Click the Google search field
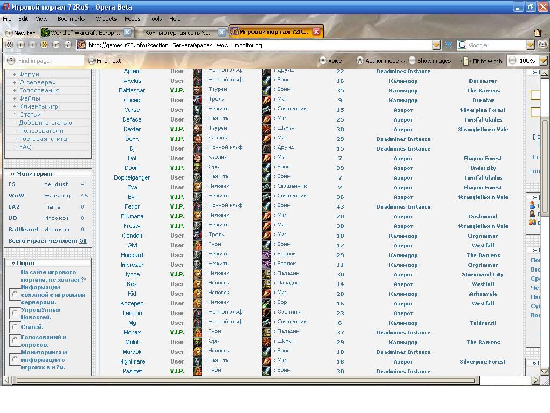Viewport: 550px width, 413px height. tap(496, 45)
